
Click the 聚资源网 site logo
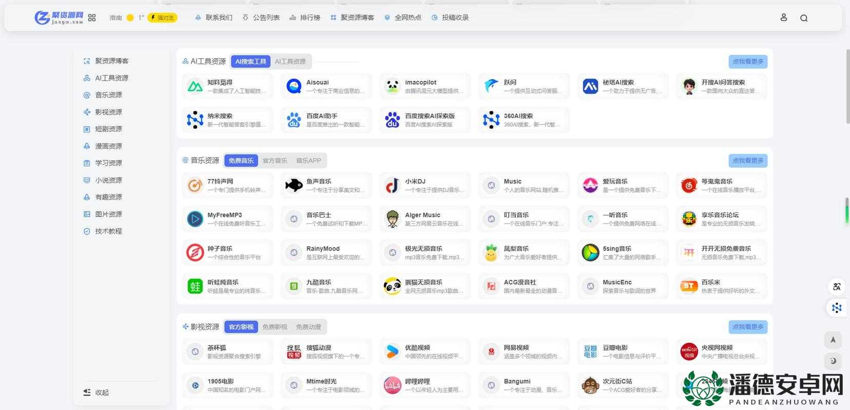pos(58,17)
